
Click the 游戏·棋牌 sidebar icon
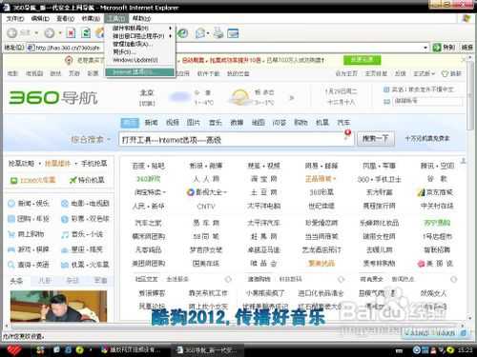point(11,249)
